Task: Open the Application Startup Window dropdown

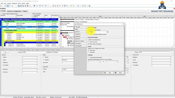Action: point(107,32)
